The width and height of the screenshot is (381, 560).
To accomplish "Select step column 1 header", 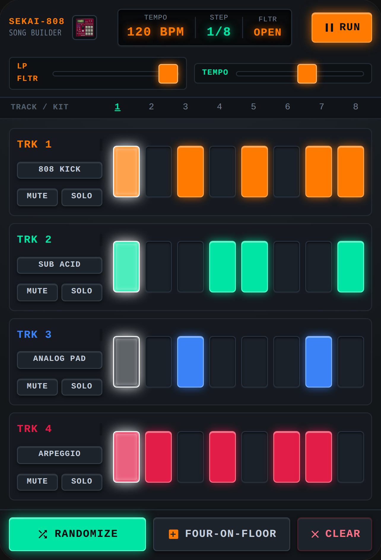I will click(x=118, y=107).
